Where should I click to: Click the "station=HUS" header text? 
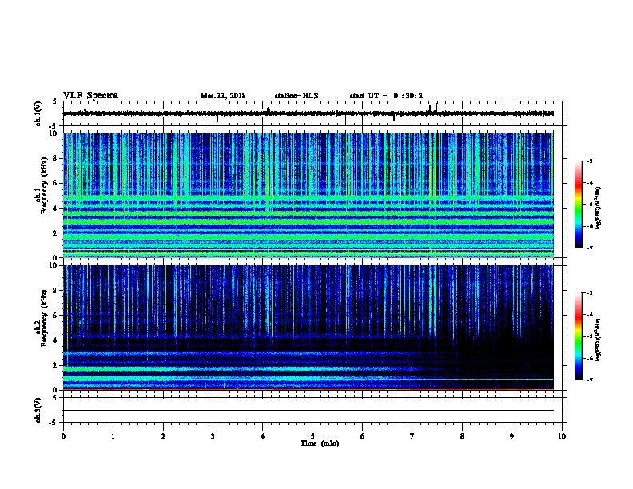pyautogui.click(x=297, y=96)
